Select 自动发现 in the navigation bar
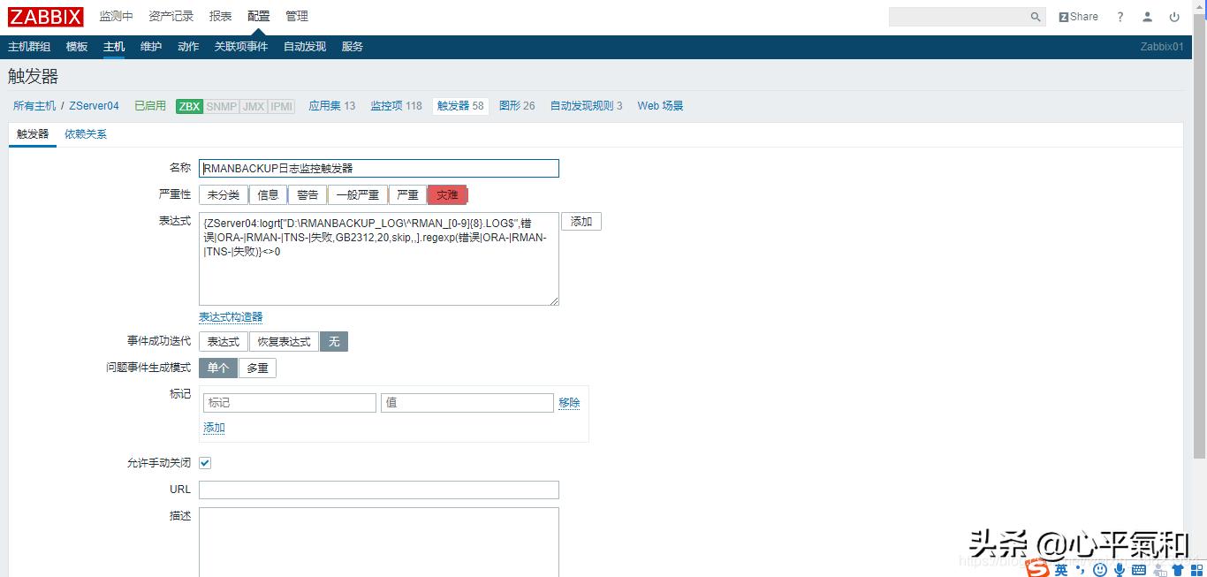 304,46
